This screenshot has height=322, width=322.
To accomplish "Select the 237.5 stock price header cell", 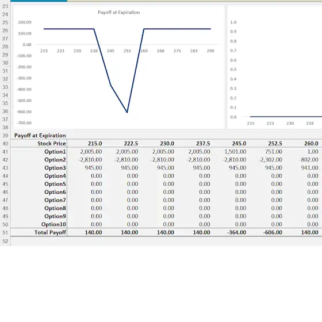I will (x=203, y=144).
